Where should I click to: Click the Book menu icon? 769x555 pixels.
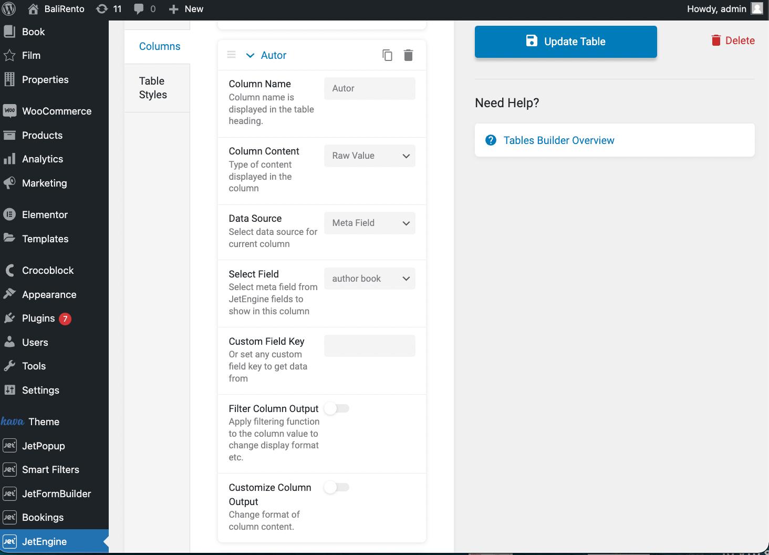pyautogui.click(x=9, y=32)
